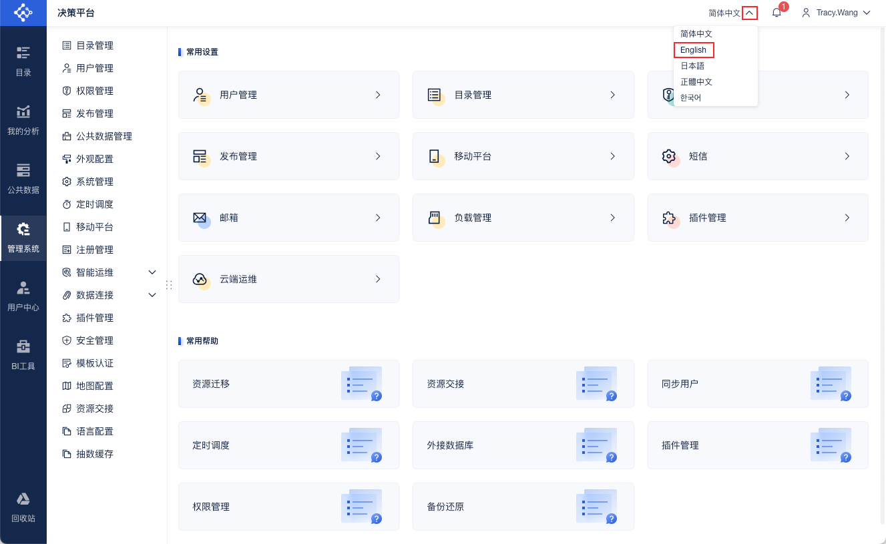Click the 插件管理 puzzle icon in the sidebar menu
This screenshot has width=886, height=544.
[x=67, y=318]
